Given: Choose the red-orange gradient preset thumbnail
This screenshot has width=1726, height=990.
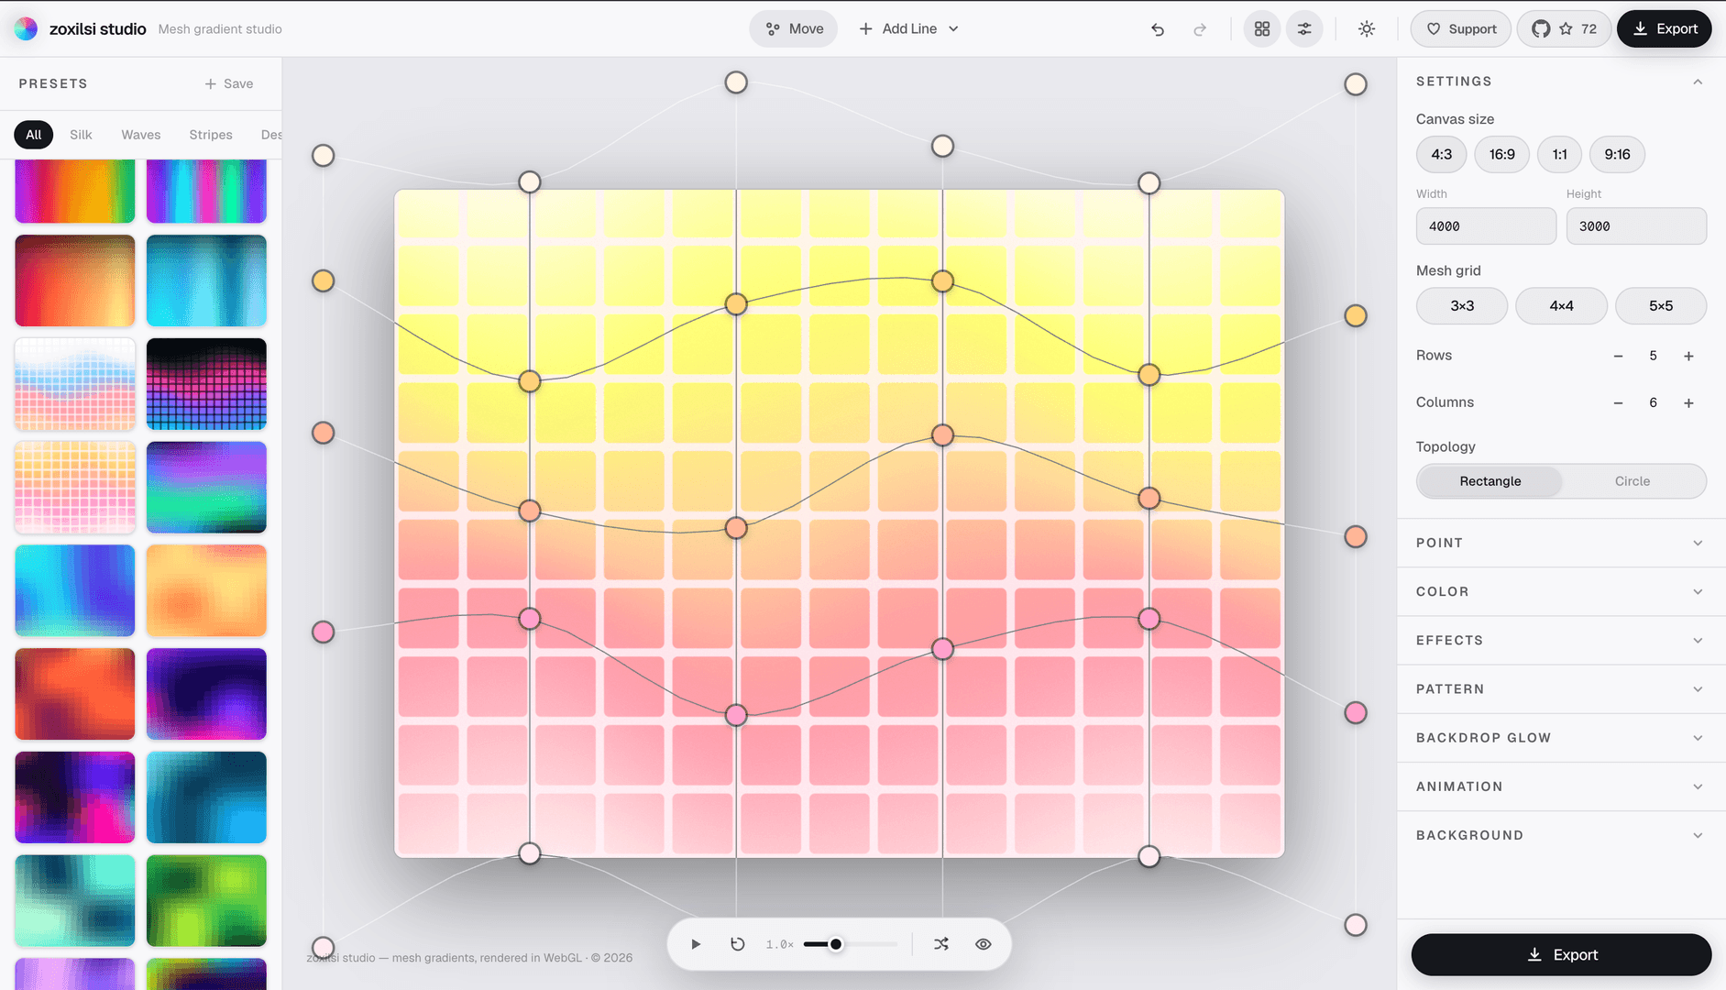Looking at the screenshot, I should [75, 280].
